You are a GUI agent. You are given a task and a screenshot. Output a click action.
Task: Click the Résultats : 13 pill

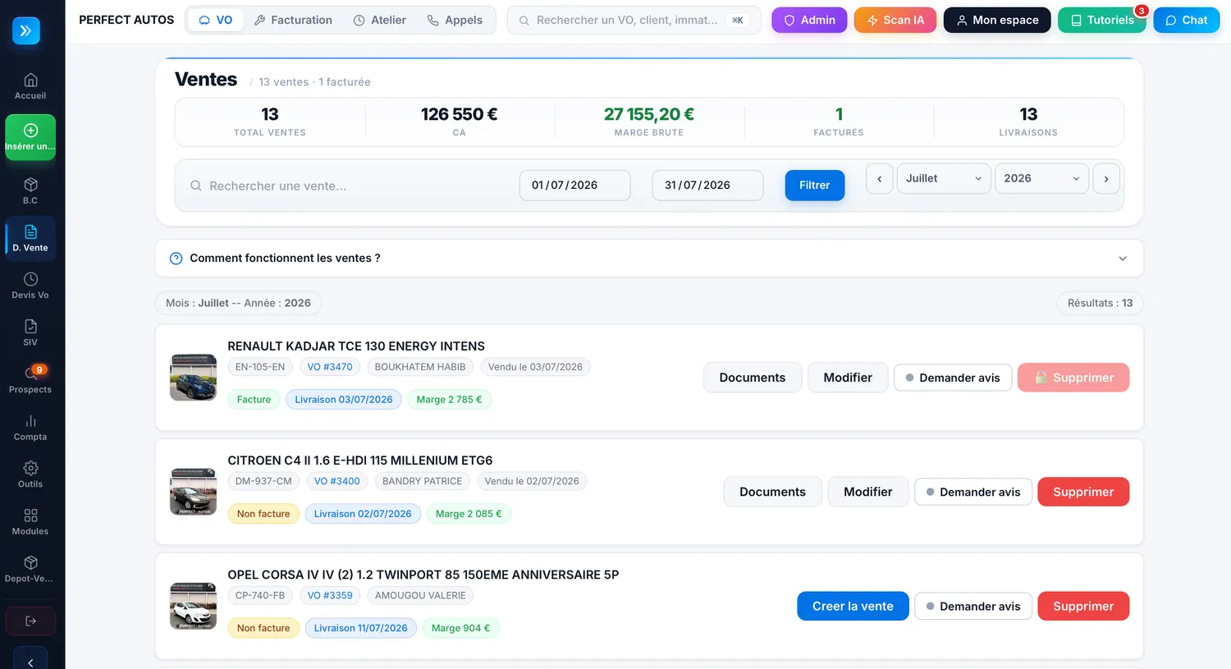tap(1100, 303)
